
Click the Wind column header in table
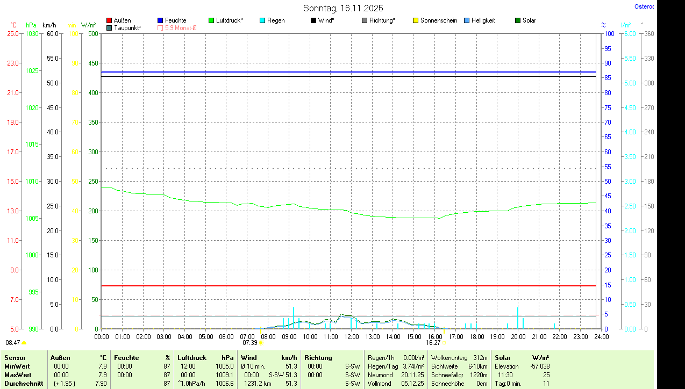pos(249,357)
